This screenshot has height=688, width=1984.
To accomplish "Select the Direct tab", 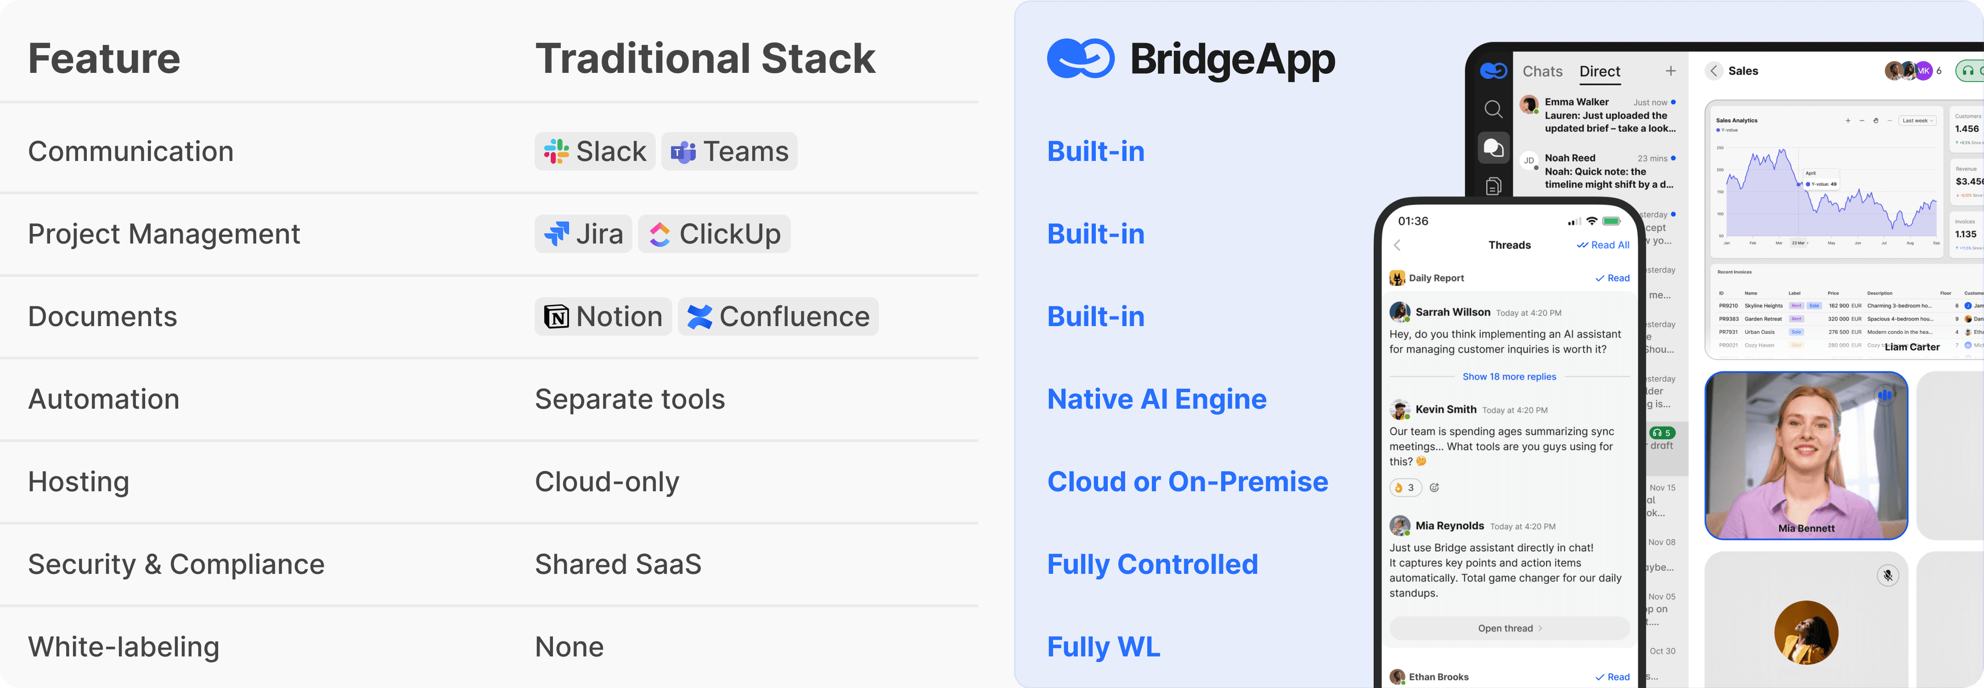I will pyautogui.click(x=1601, y=72).
